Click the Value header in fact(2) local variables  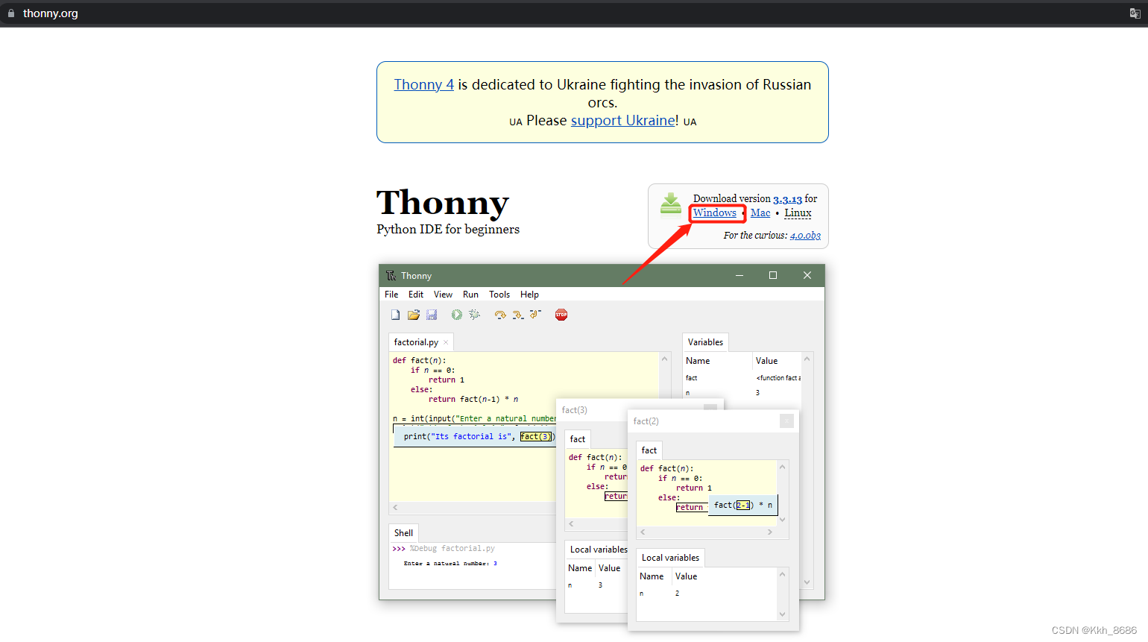[686, 576]
